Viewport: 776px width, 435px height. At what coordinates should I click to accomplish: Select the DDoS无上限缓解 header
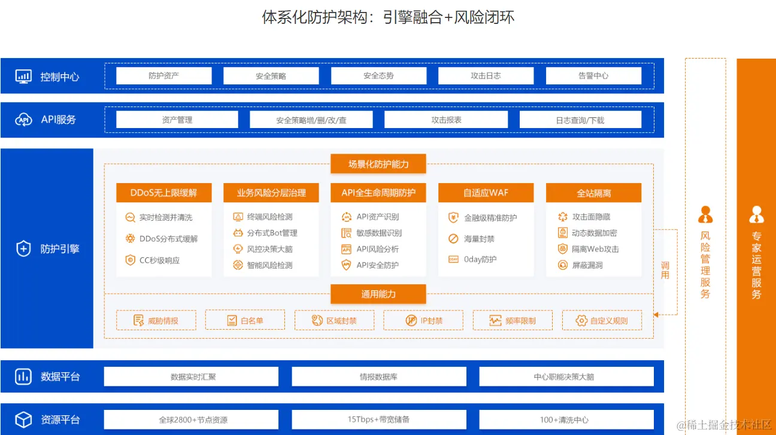pyautogui.click(x=164, y=193)
